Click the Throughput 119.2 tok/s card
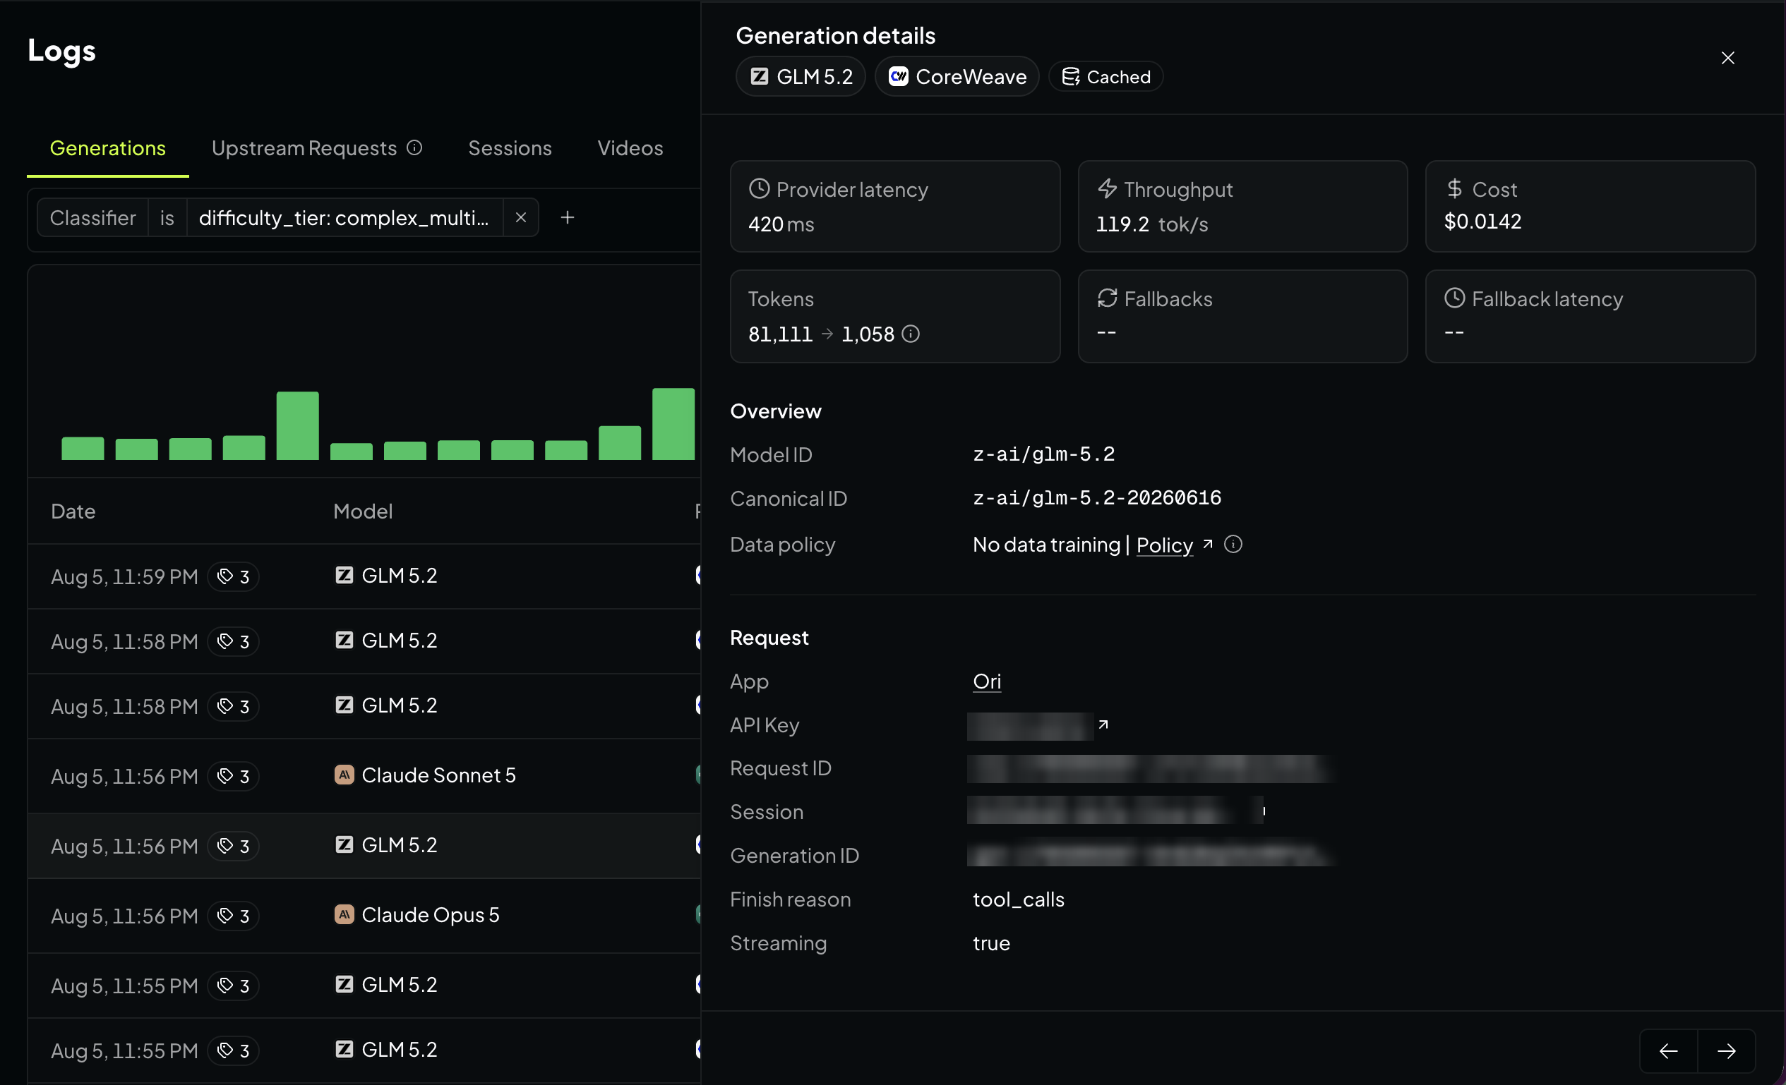 pos(1242,207)
